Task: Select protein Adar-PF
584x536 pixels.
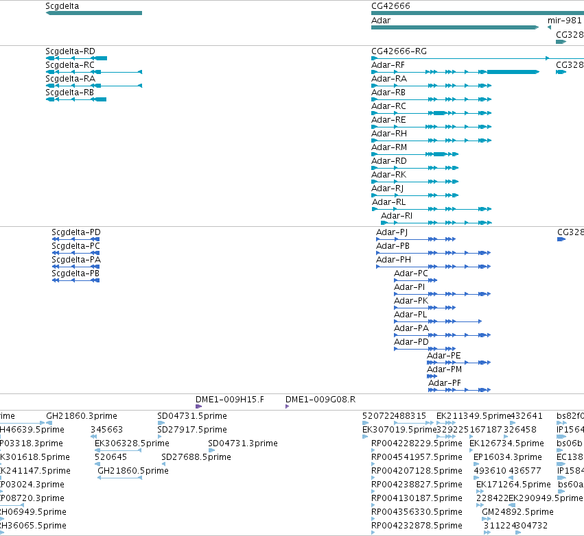Action: click(460, 390)
